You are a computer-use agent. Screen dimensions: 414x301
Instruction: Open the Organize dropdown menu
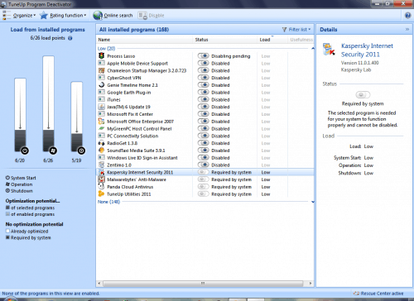(19, 16)
